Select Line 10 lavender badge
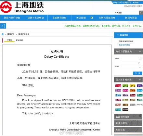Screen dimensions: 143x136 (125, 95)
